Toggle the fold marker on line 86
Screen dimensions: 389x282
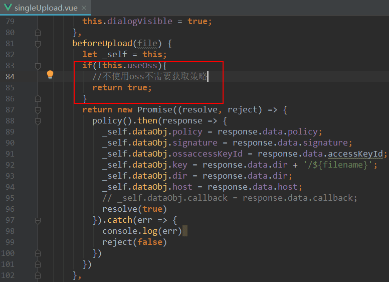38,99
